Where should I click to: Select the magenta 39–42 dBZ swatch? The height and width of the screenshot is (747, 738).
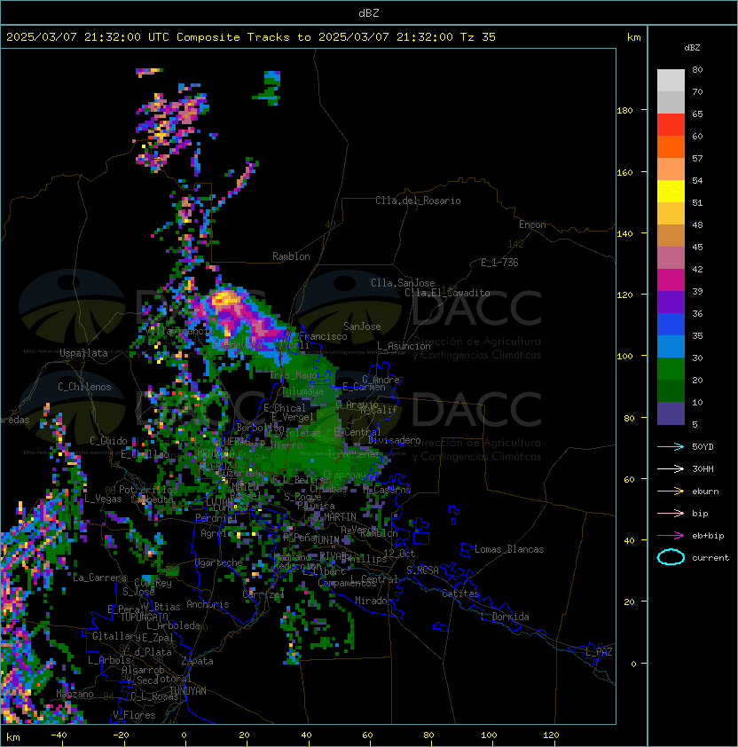coord(671,280)
